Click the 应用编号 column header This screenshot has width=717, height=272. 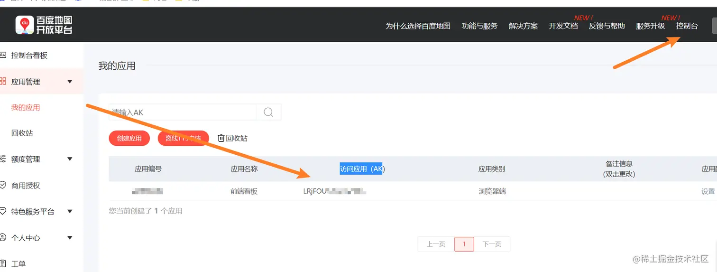[x=148, y=169]
